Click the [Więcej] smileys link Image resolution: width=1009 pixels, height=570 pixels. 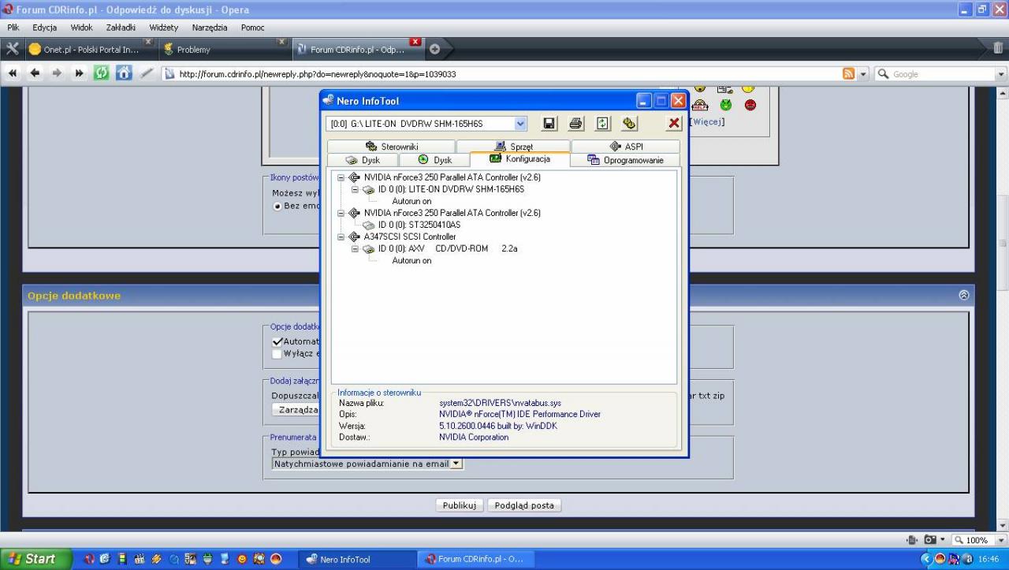pos(707,121)
